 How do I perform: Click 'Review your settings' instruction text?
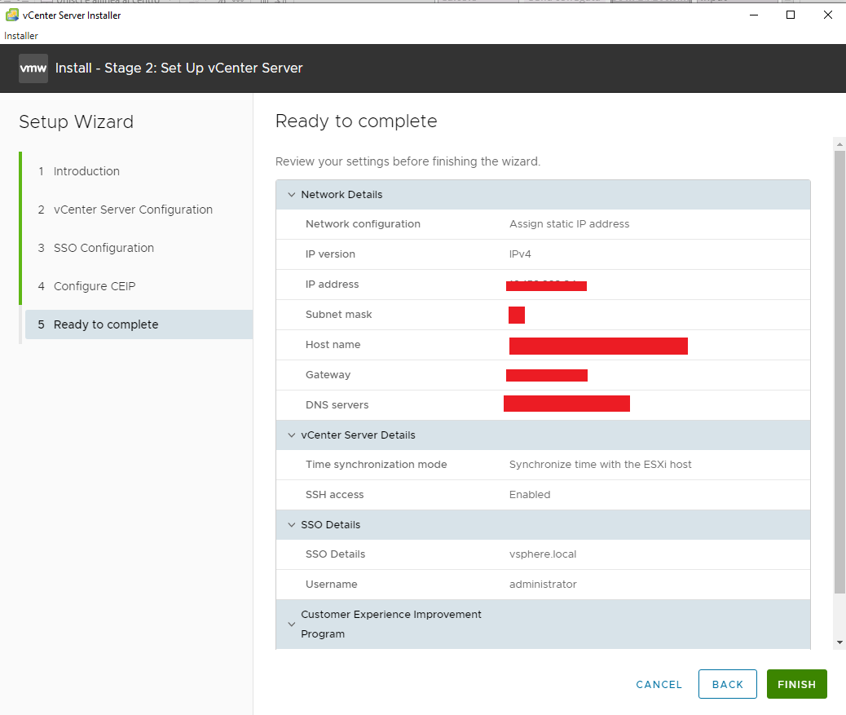pos(408,161)
